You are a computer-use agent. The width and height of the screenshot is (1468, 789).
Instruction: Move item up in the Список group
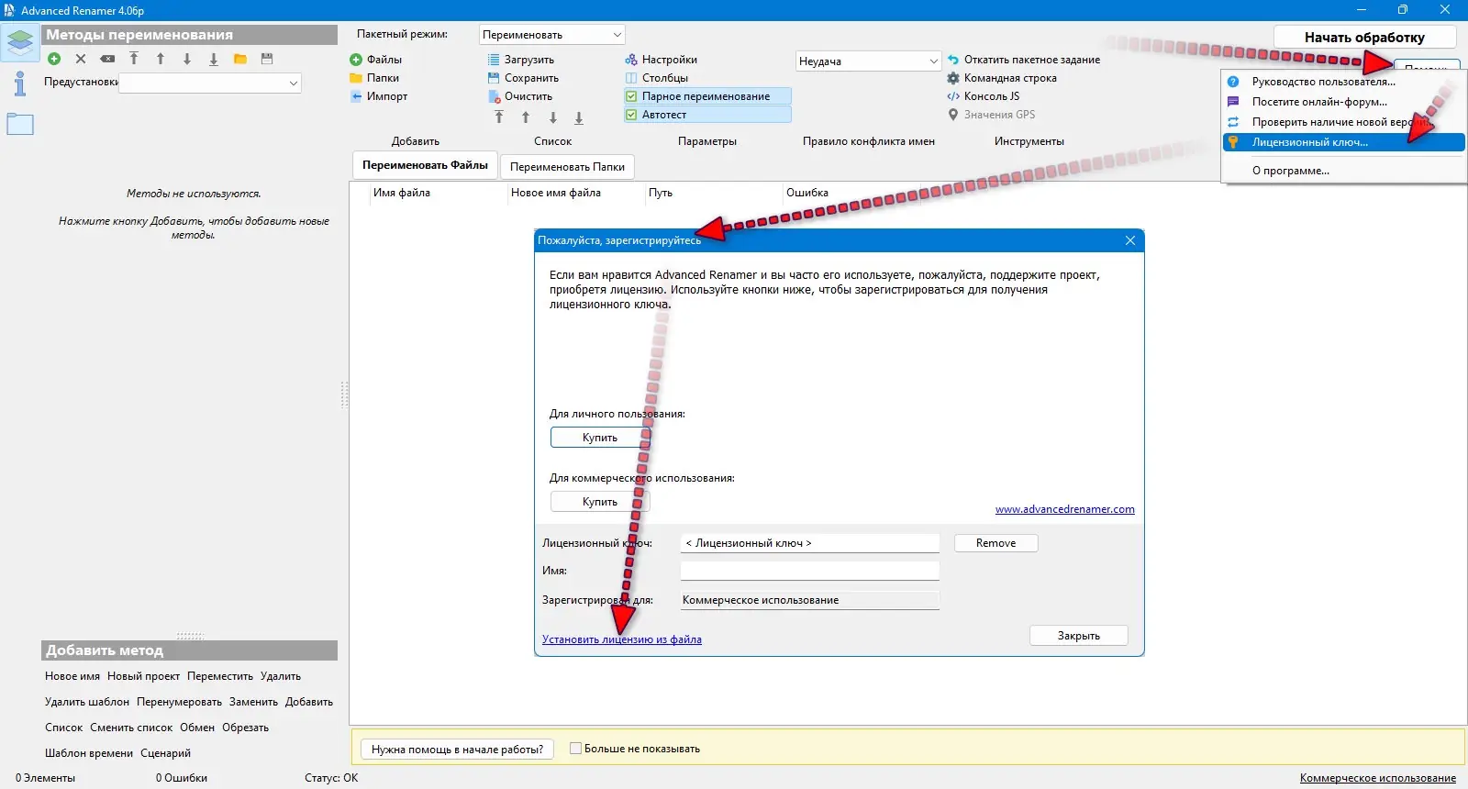tap(526, 117)
